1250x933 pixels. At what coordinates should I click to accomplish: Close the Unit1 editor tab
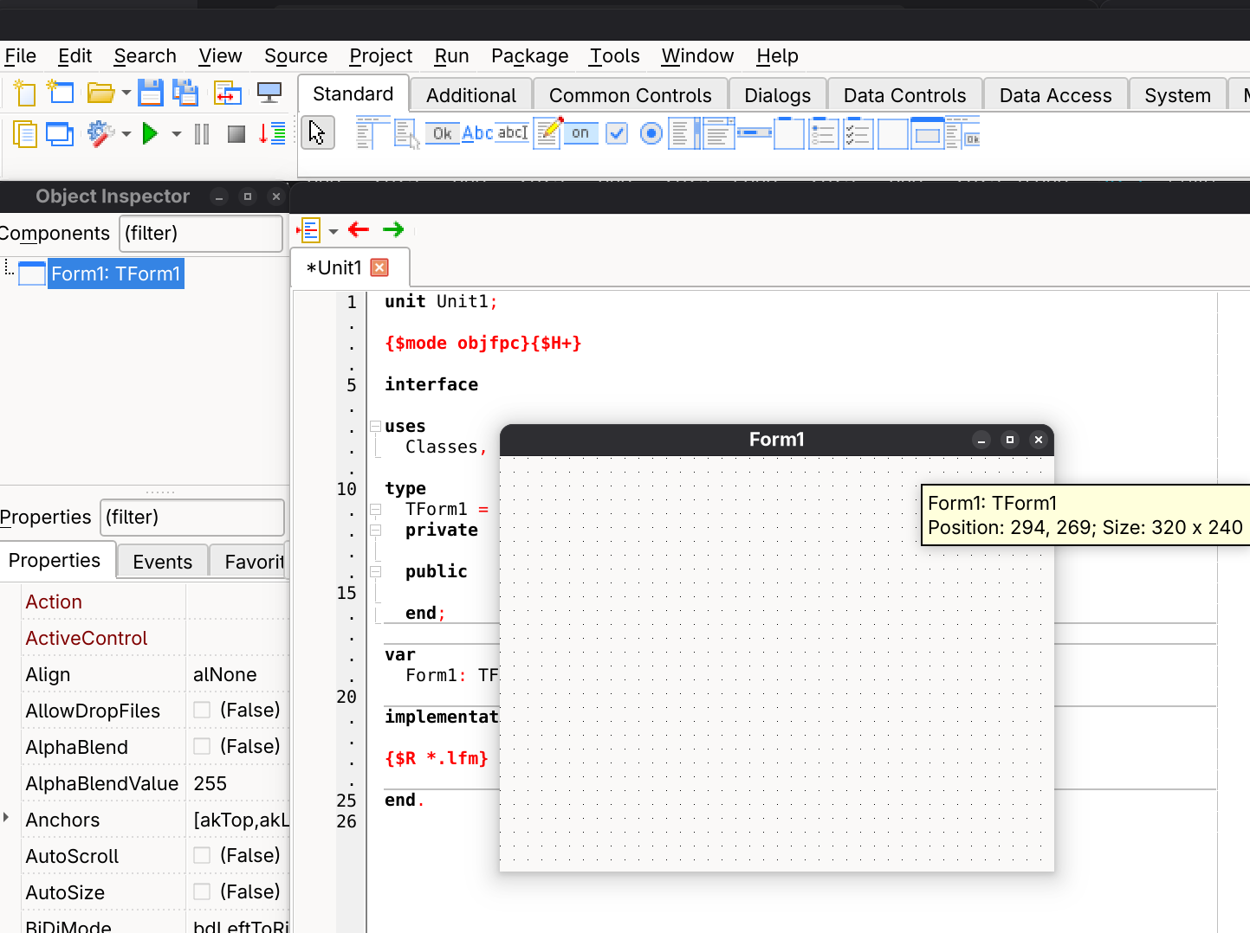[379, 267]
